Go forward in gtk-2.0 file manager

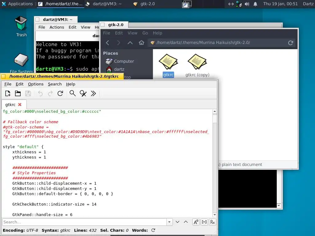coord(118,43)
